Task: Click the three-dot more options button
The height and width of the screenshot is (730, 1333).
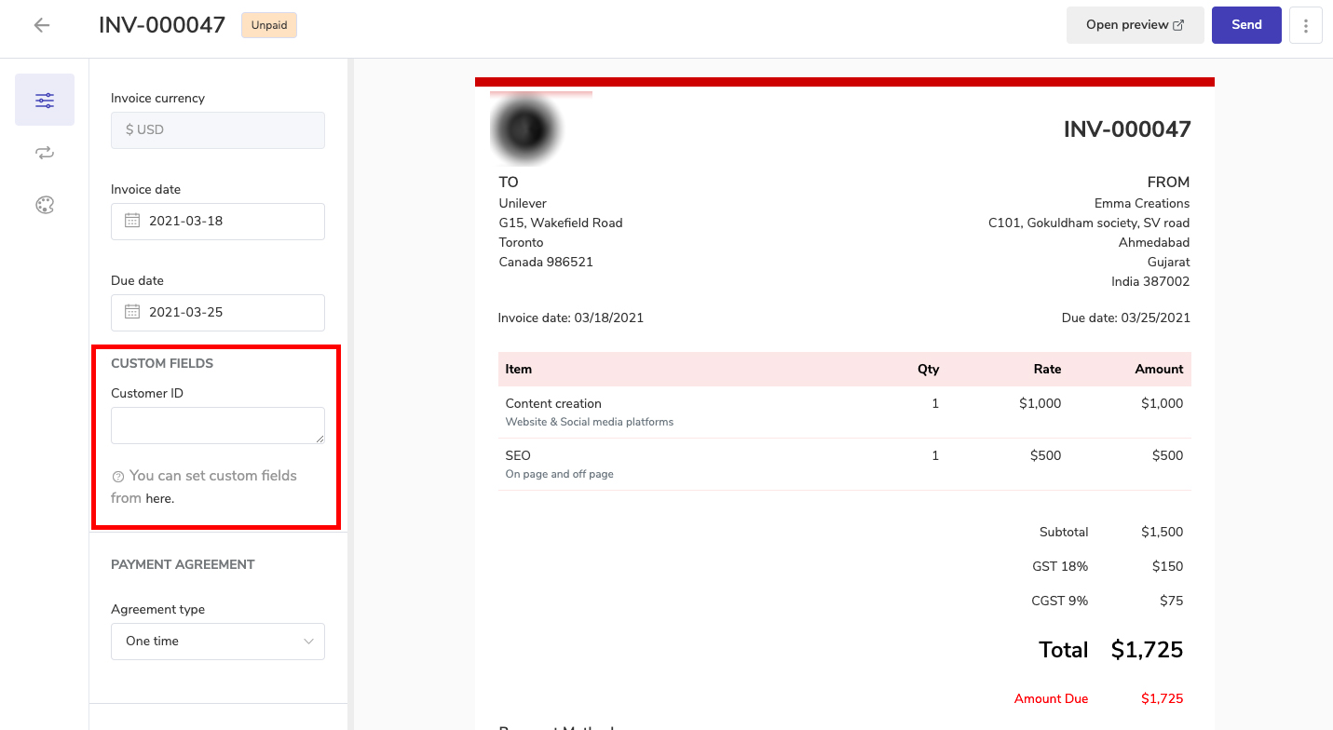Action: point(1306,25)
